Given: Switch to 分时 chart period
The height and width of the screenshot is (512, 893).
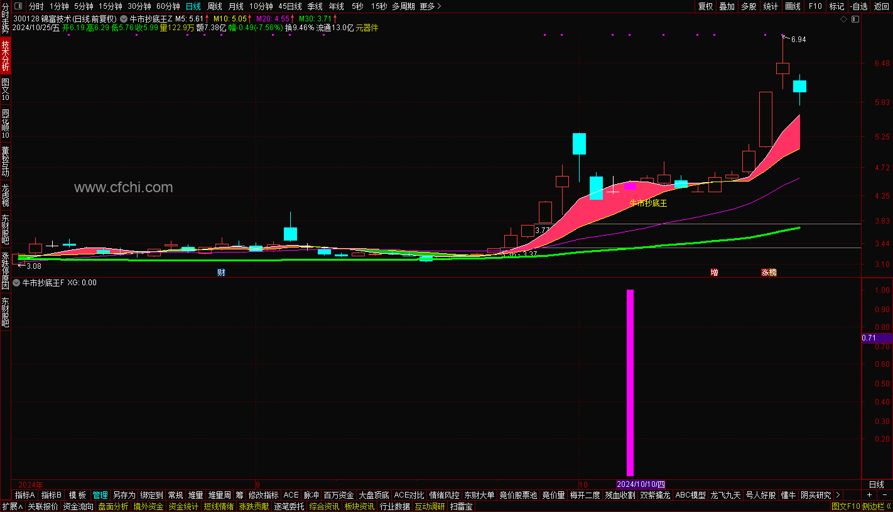Looking at the screenshot, I should (36, 6).
